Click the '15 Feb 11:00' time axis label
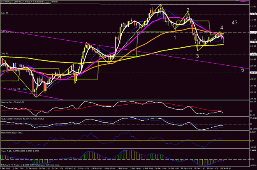The width and height of the screenshot is (257, 170). pos(199,168)
